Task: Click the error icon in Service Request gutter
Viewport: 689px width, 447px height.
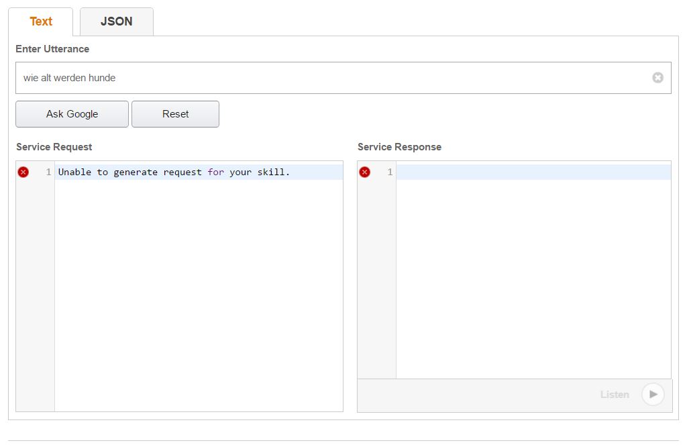Action: pos(23,172)
